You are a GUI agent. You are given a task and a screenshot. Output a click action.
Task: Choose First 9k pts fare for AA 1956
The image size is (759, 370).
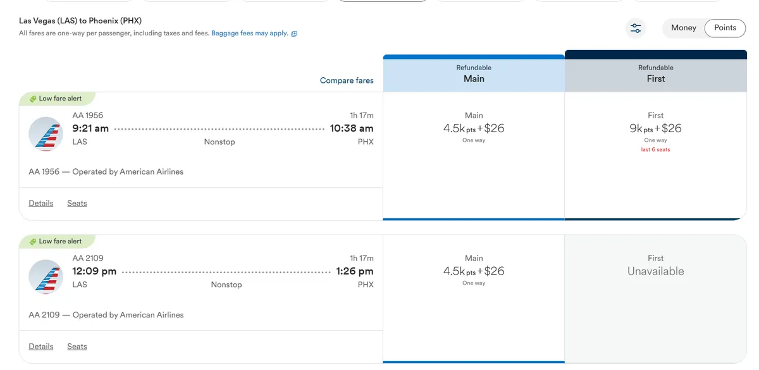[656, 156]
